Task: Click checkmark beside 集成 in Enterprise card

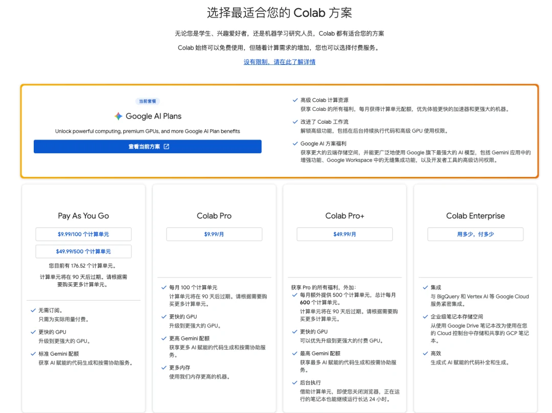Action: click(425, 287)
